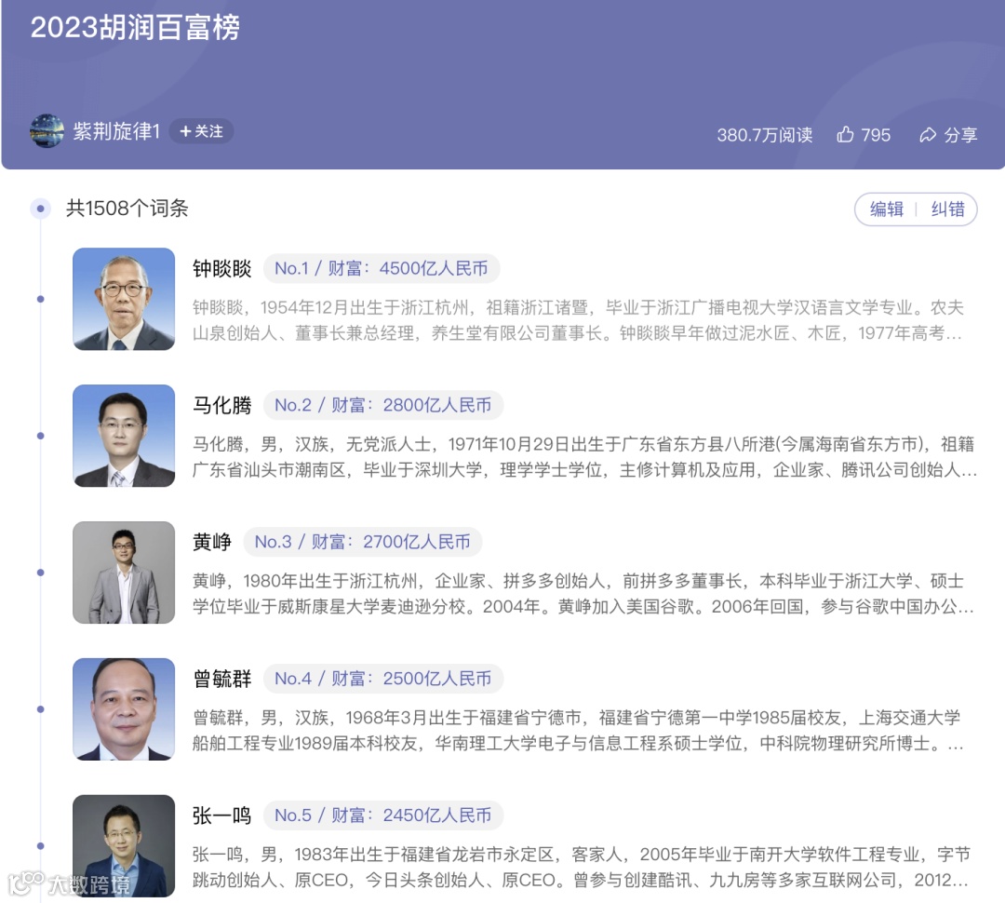The width and height of the screenshot is (1005, 903).
Task: Click 曾毓群 biography description text
Action: [578, 730]
